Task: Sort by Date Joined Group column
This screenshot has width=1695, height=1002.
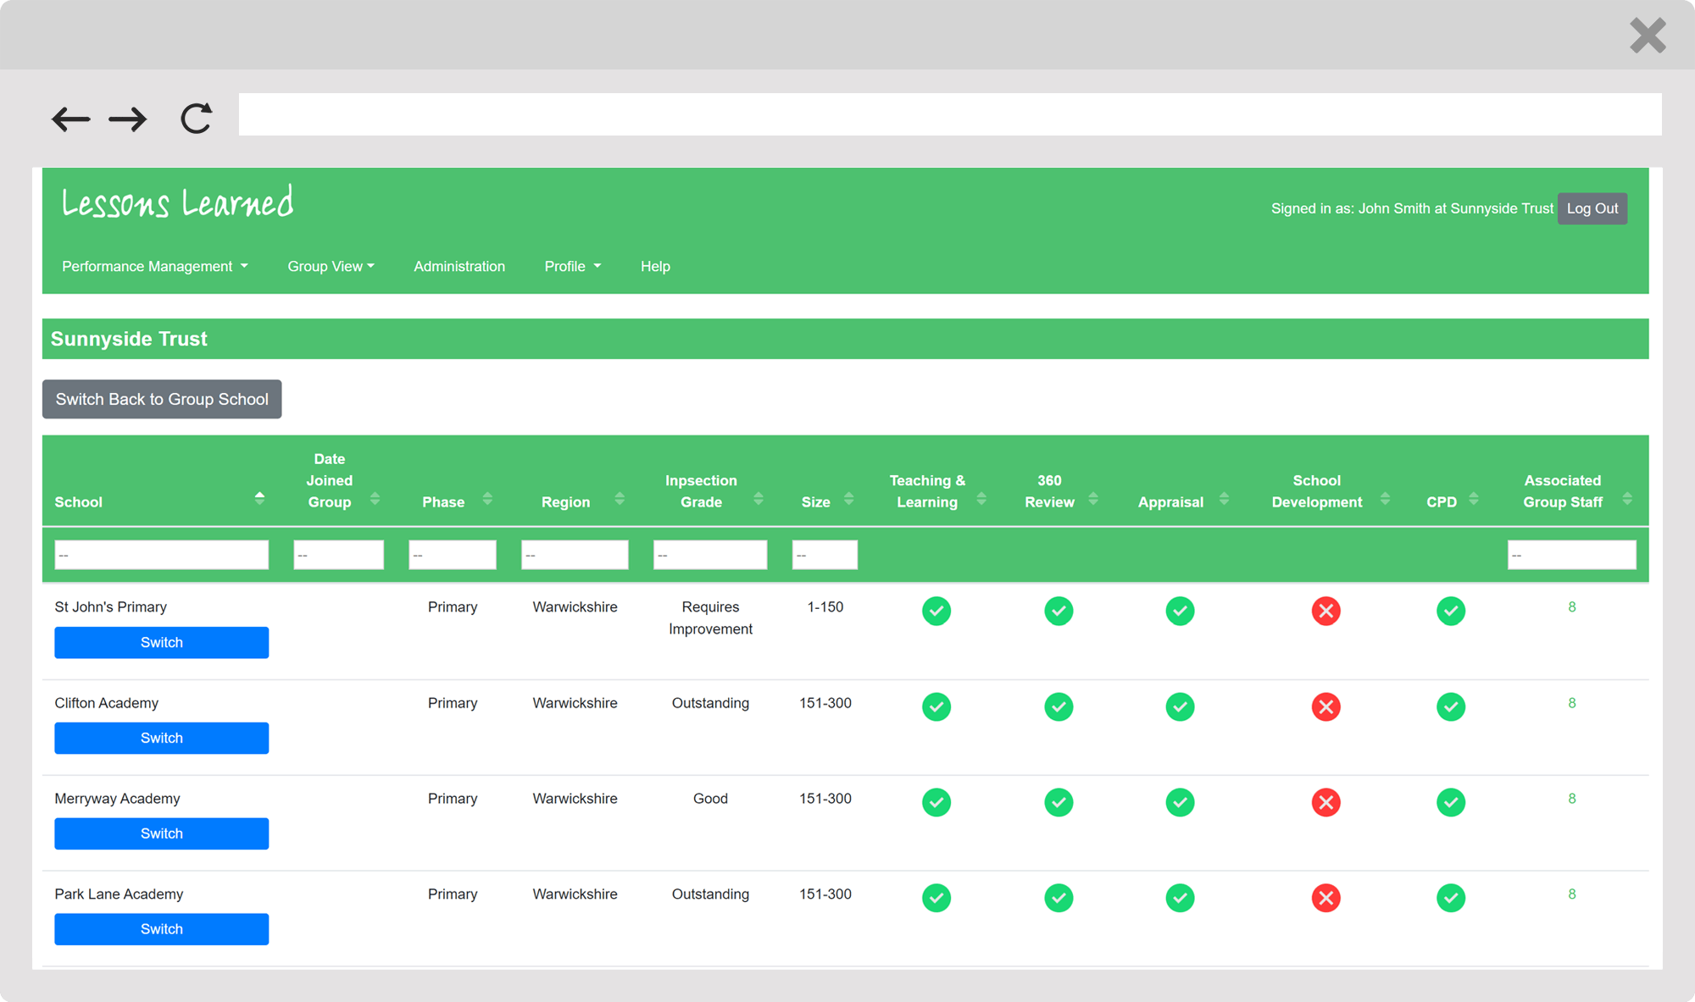Action: tap(375, 498)
